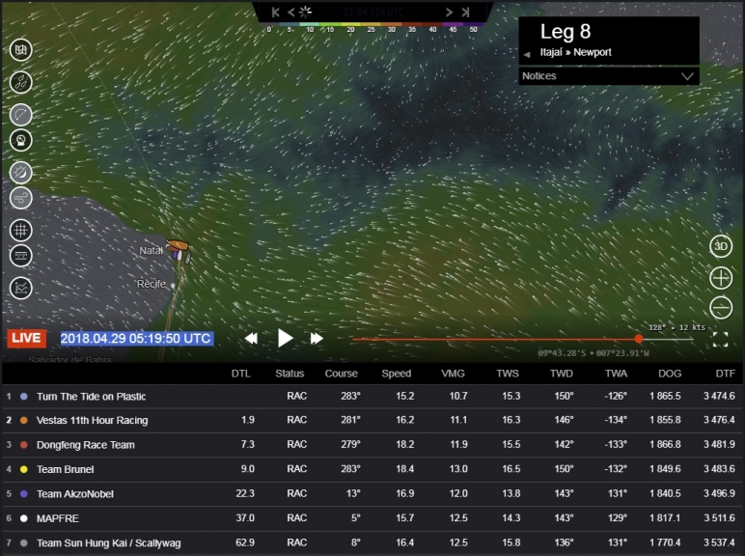The image size is (745, 556).
Task: Toggle the boats fleet display icon
Action: [21, 82]
